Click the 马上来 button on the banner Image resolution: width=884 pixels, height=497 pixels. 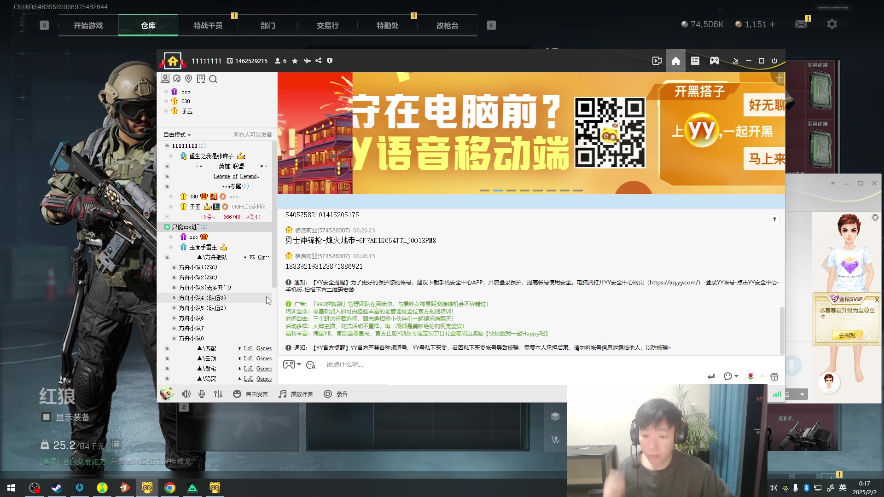click(x=764, y=159)
